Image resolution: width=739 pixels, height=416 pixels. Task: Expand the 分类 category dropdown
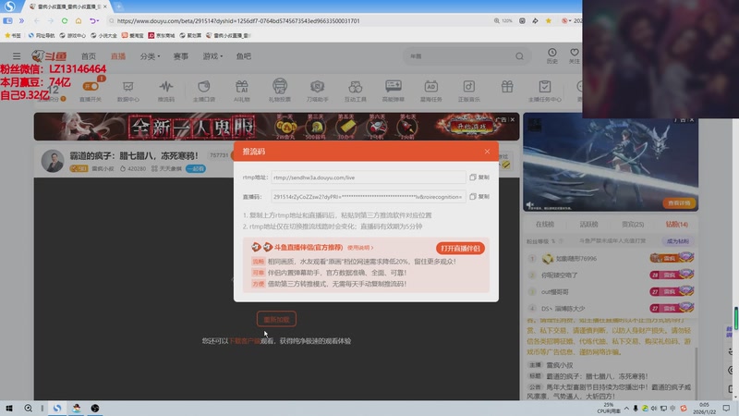click(150, 56)
